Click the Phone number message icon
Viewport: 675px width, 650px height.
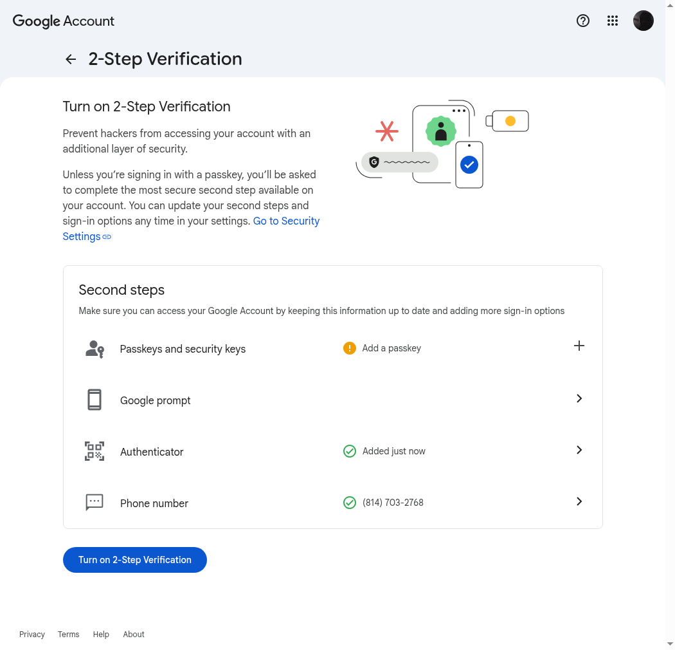(94, 502)
